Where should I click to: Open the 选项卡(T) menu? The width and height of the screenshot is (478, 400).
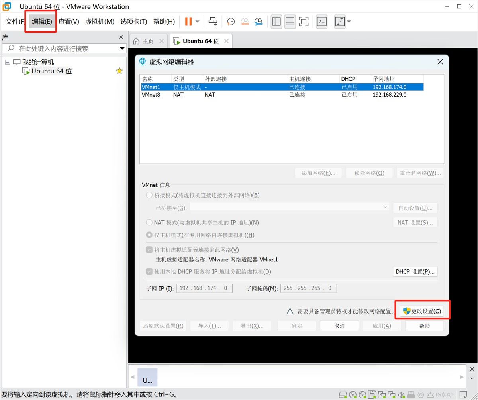134,22
